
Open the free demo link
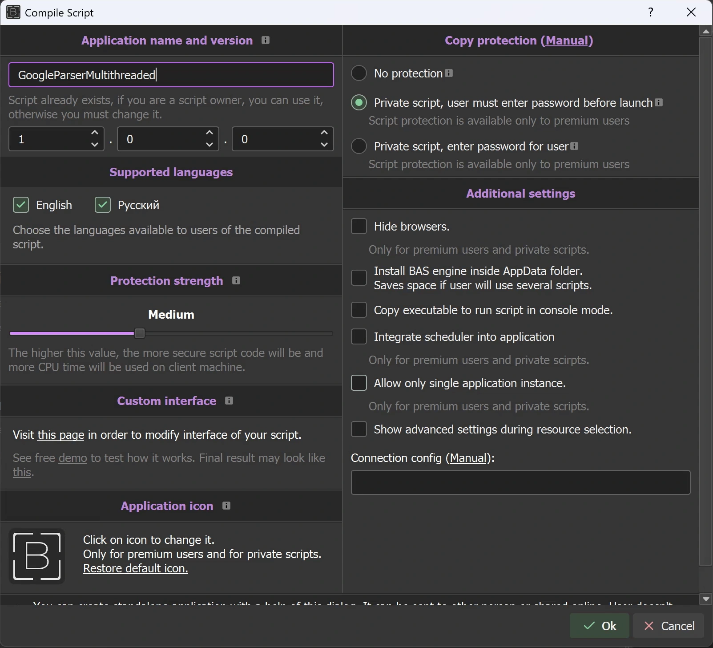point(73,458)
